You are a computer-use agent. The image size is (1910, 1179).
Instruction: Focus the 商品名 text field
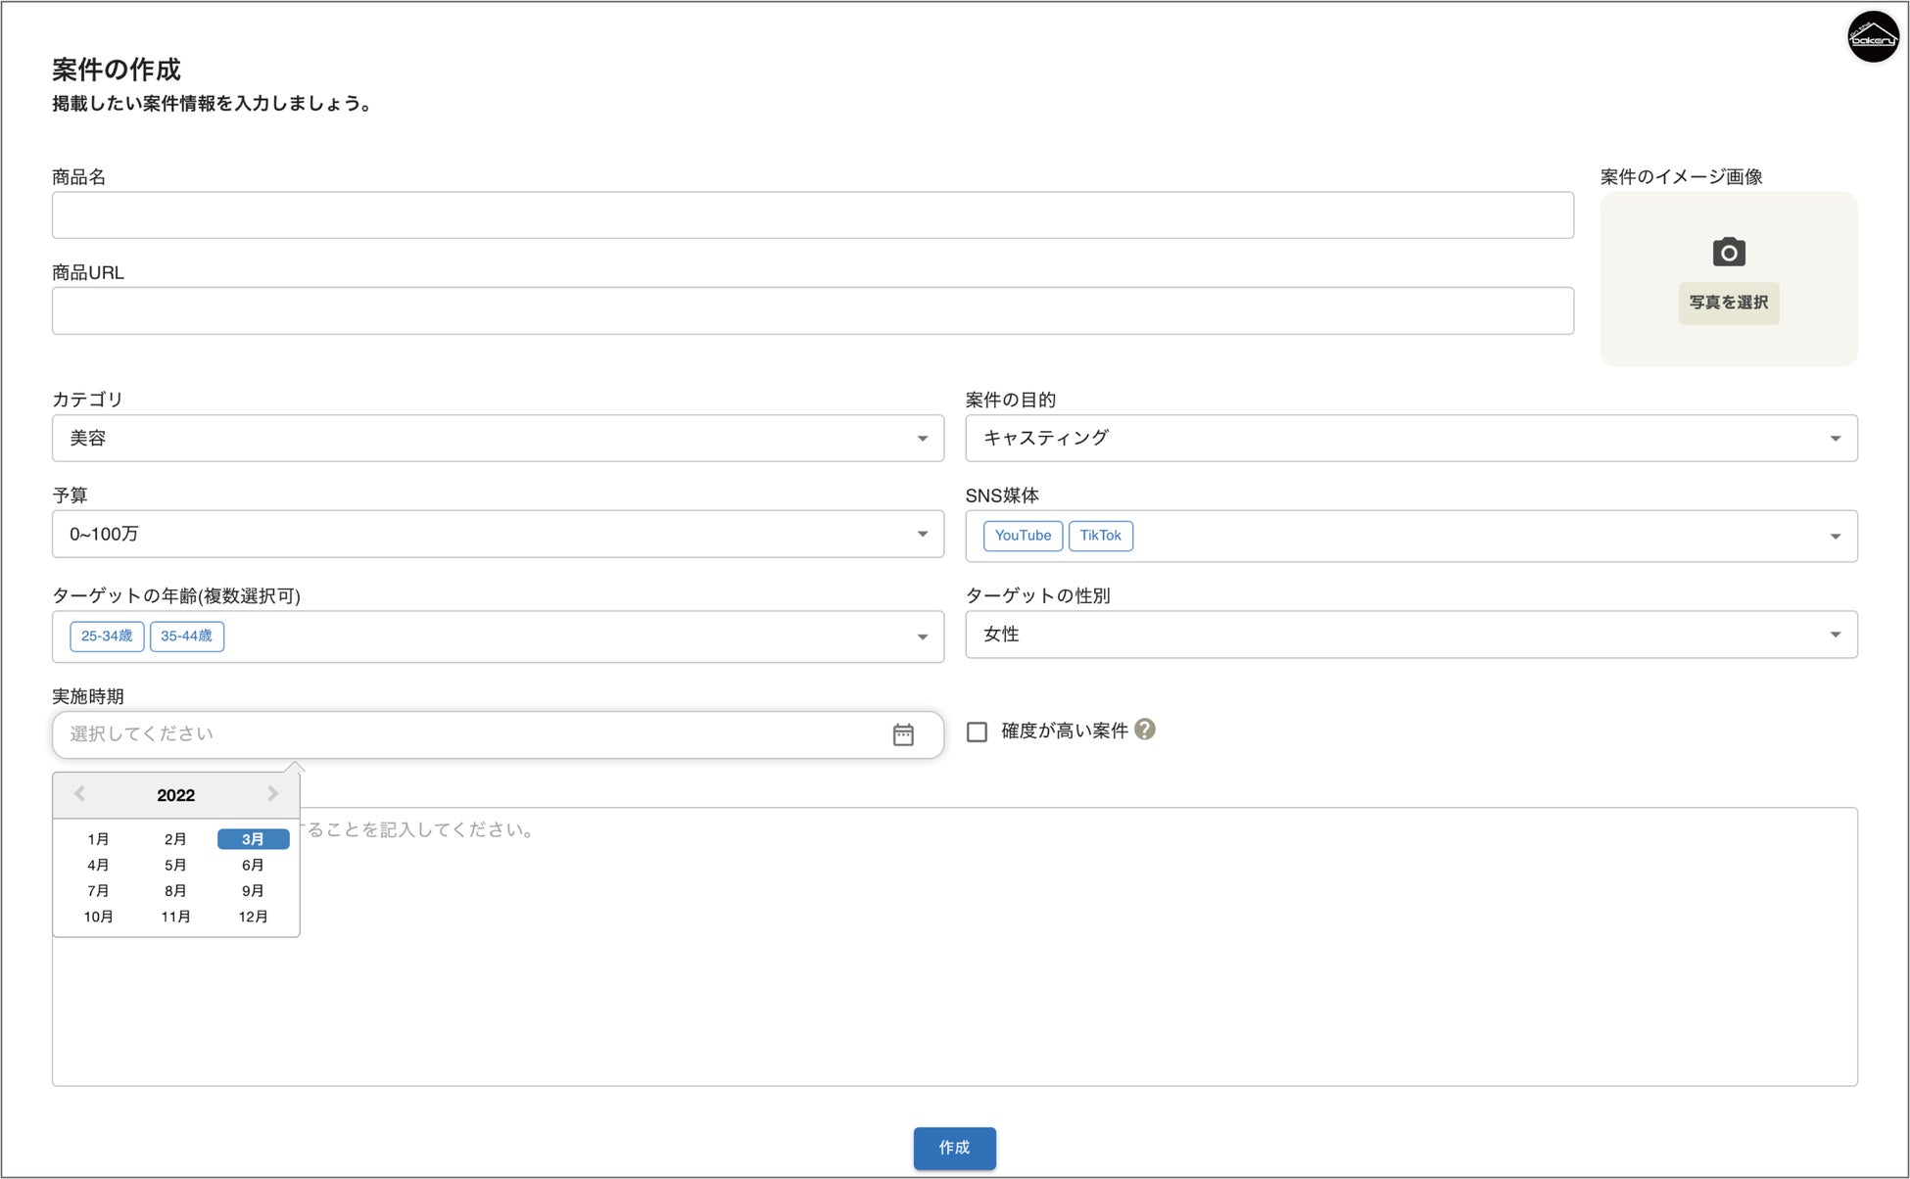812,215
